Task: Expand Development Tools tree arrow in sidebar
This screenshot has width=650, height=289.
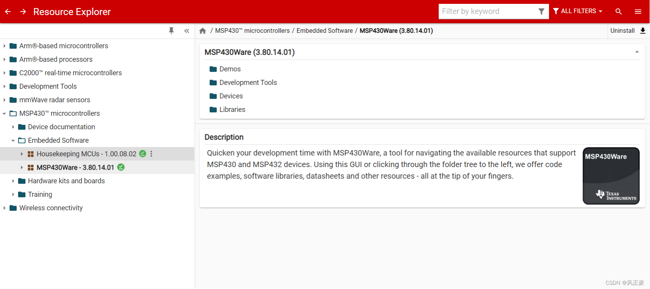Action: 4,86
